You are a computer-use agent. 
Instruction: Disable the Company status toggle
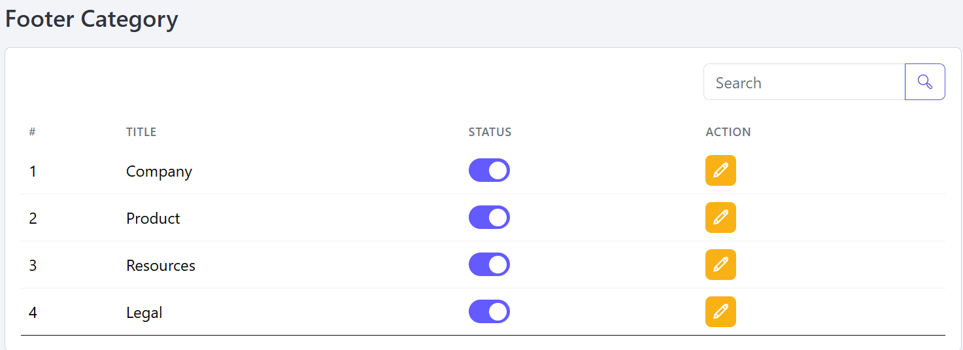pyautogui.click(x=489, y=170)
